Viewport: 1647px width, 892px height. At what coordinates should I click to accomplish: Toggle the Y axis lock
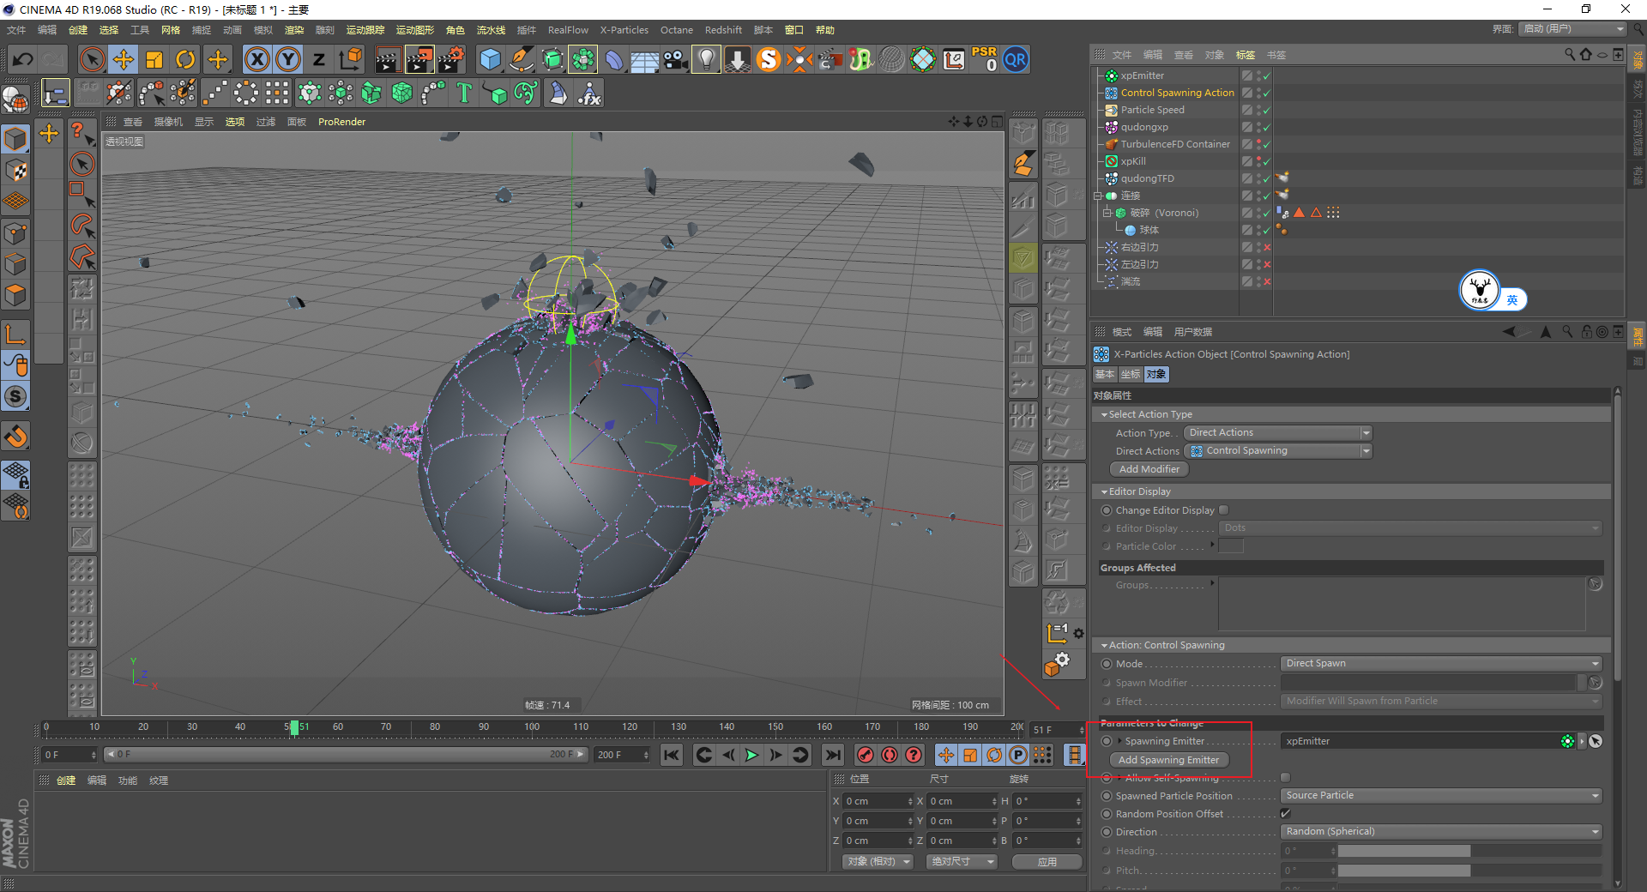(288, 60)
